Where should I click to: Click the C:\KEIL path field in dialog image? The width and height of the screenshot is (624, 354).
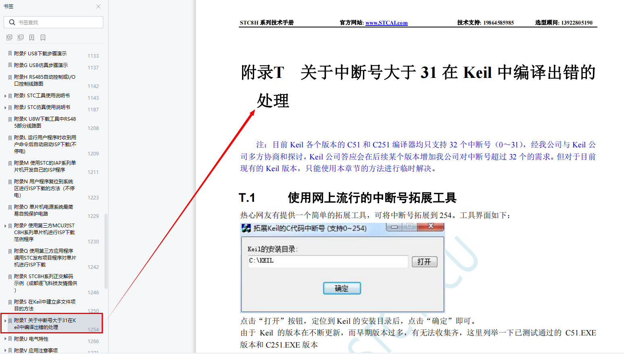click(x=328, y=261)
